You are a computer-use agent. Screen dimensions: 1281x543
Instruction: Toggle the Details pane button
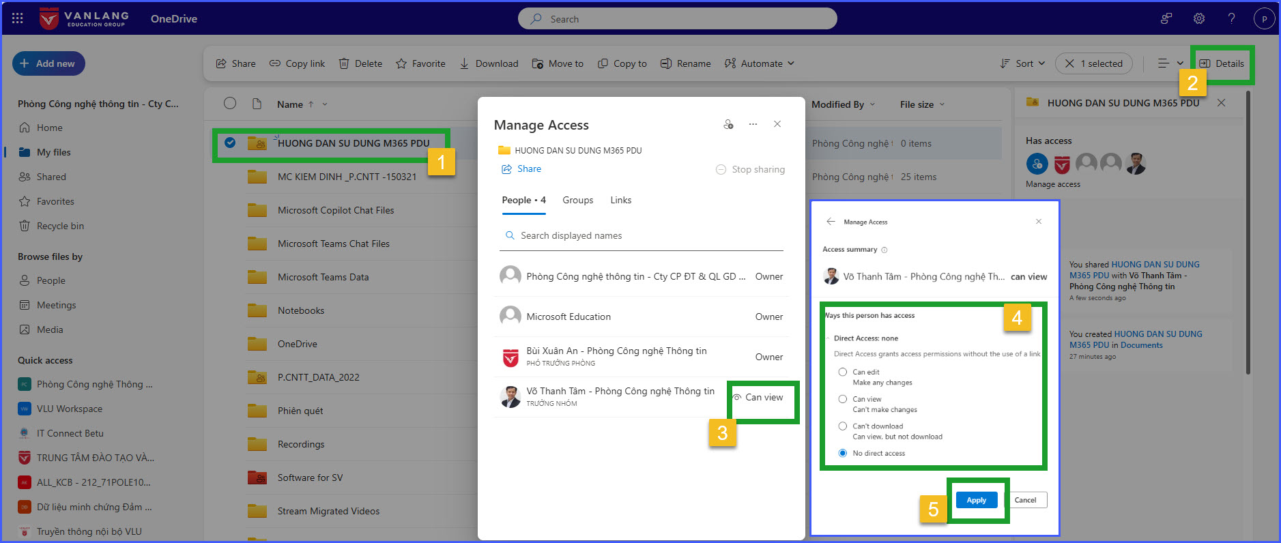pyautogui.click(x=1222, y=63)
